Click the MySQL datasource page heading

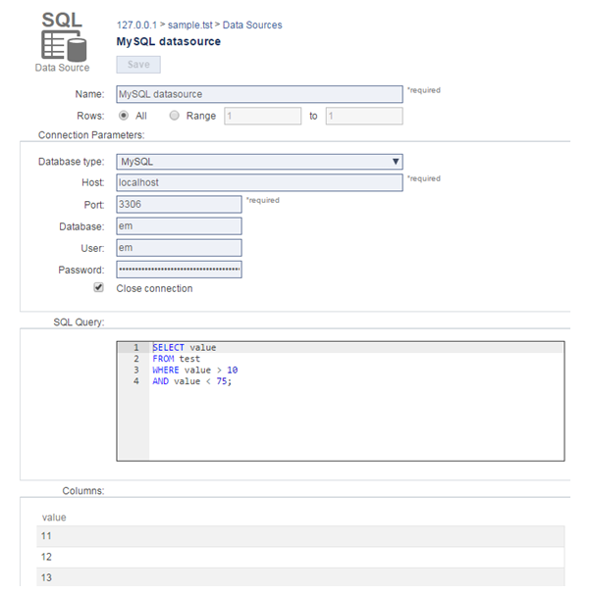click(169, 41)
